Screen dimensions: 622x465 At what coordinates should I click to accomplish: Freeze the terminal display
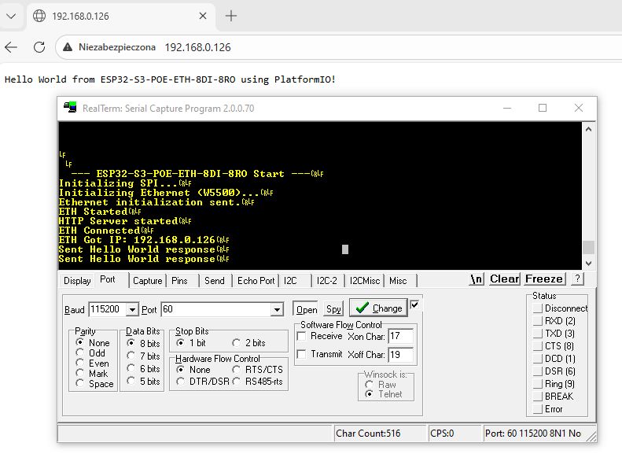point(544,279)
